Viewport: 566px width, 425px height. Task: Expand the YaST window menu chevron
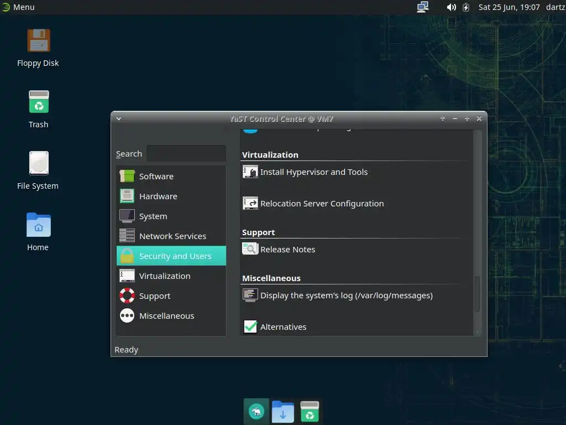click(119, 118)
